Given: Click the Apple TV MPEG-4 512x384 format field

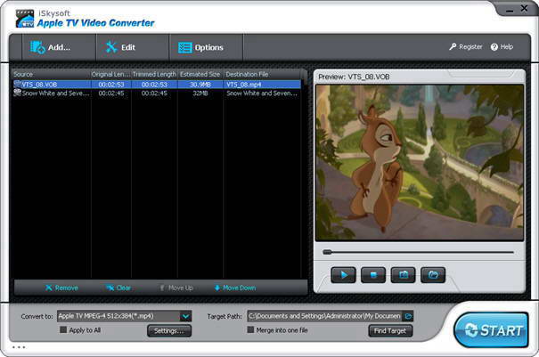Looking at the screenshot, I should [118, 316].
